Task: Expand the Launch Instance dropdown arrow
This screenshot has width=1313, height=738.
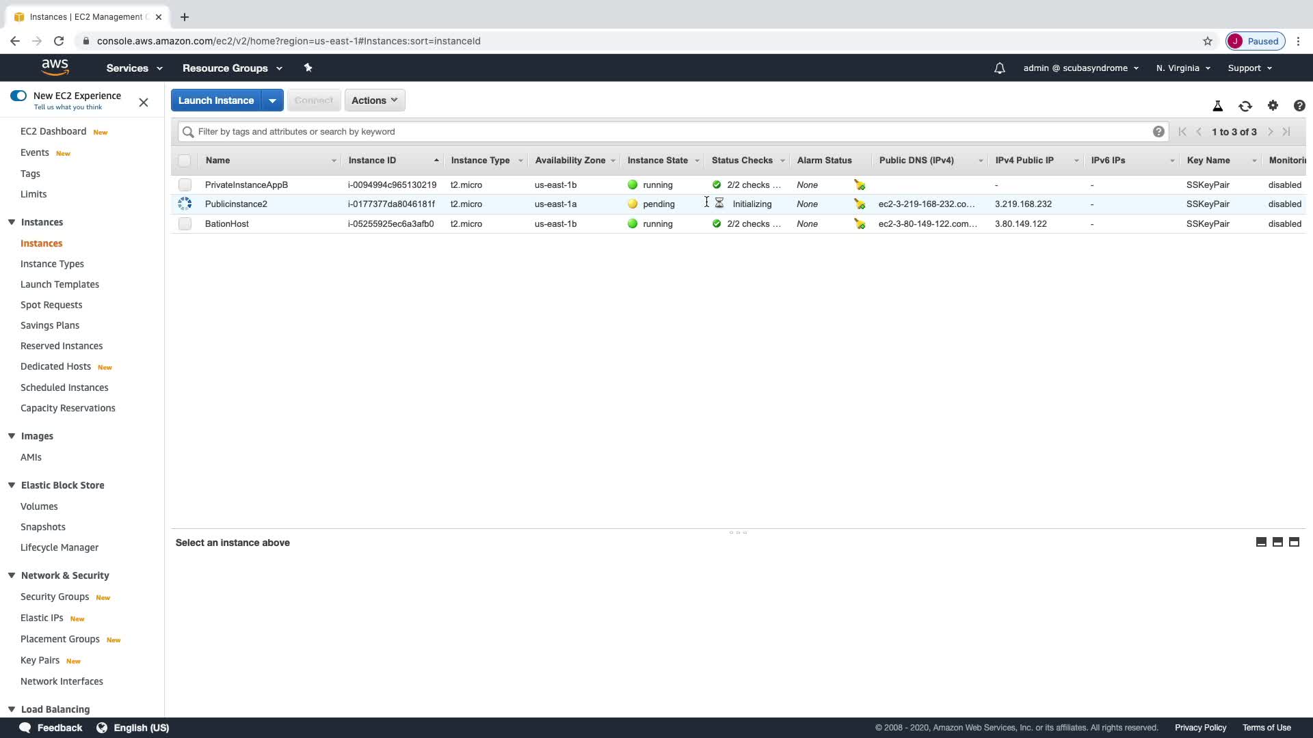Action: tap(272, 100)
